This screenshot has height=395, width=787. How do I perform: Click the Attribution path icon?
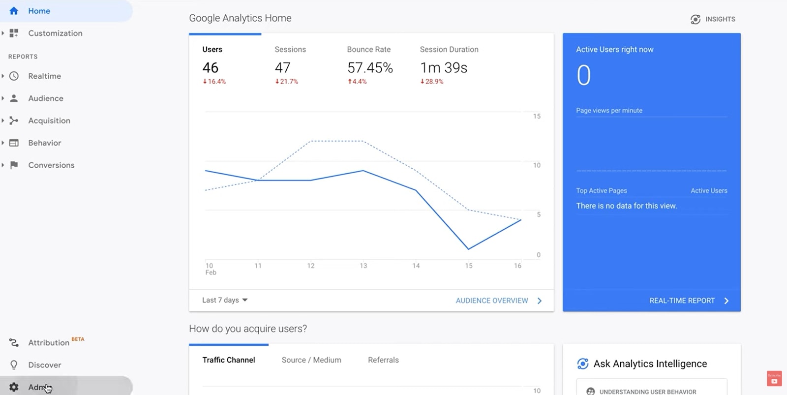click(14, 342)
